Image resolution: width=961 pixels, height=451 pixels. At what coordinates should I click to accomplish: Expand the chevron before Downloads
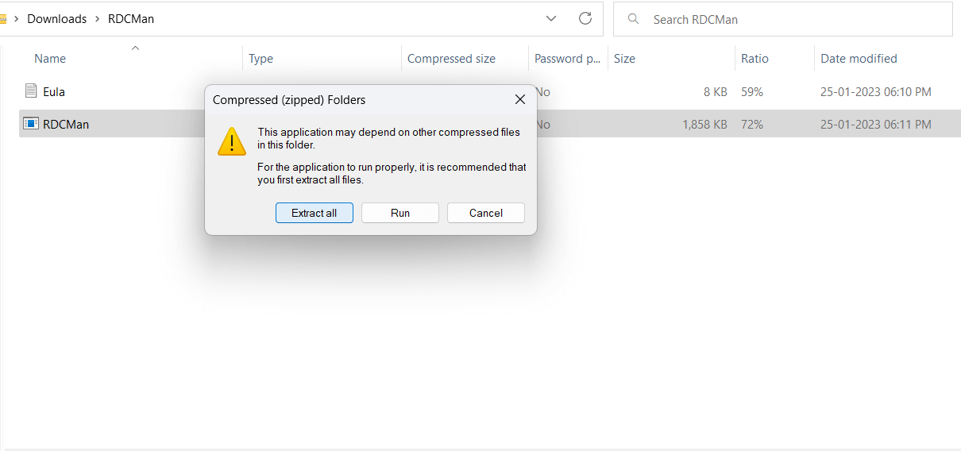(x=17, y=19)
